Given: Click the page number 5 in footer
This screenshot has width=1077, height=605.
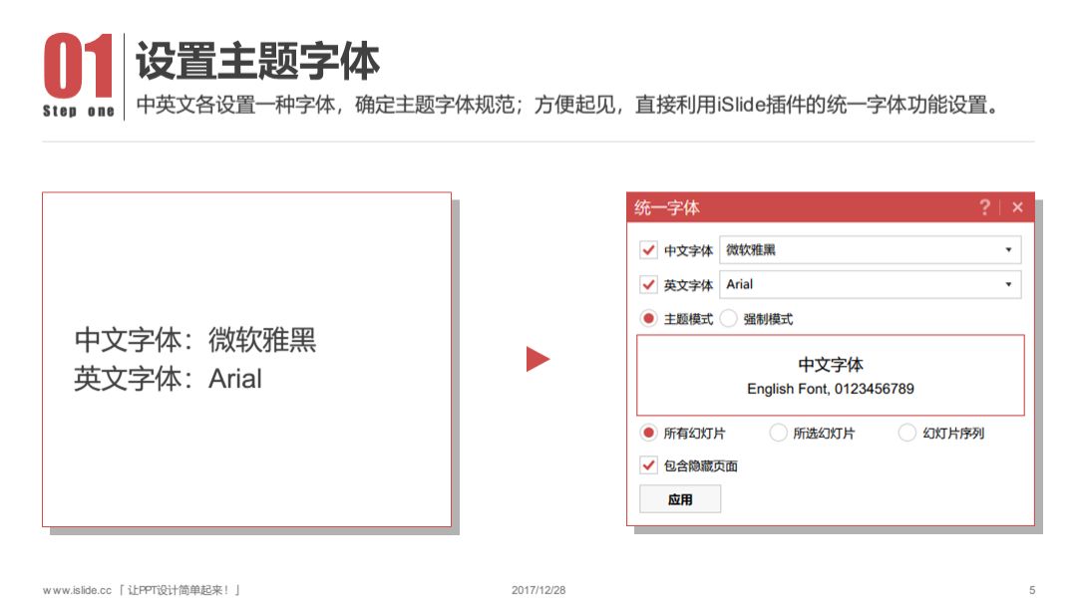Looking at the screenshot, I should click(1032, 590).
